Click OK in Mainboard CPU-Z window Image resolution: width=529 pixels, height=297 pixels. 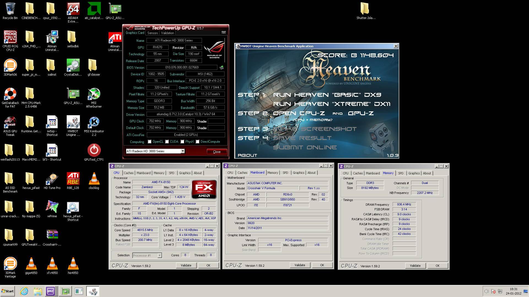pos(322,265)
